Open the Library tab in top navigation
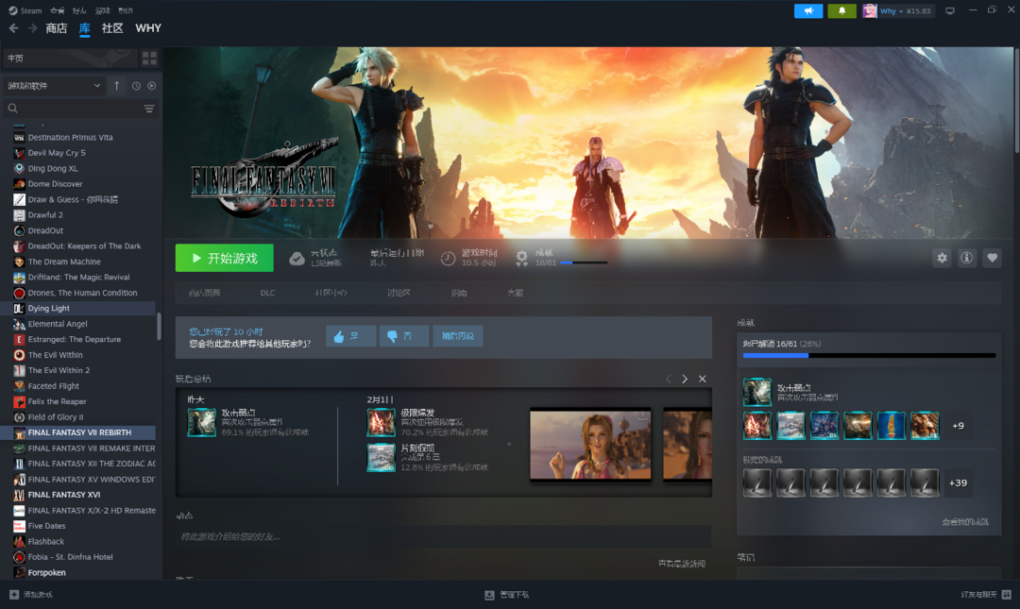This screenshot has width=1020, height=609. [85, 28]
